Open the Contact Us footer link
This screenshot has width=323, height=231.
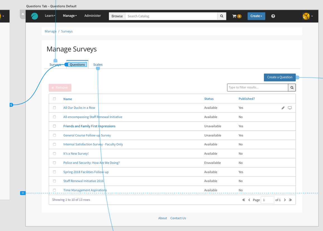click(x=178, y=218)
